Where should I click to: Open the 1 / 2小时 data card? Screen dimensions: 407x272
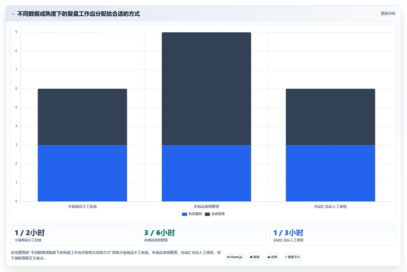74,235
